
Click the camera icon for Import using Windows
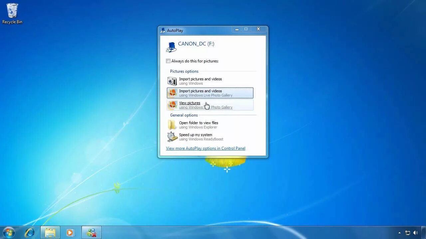point(172,81)
